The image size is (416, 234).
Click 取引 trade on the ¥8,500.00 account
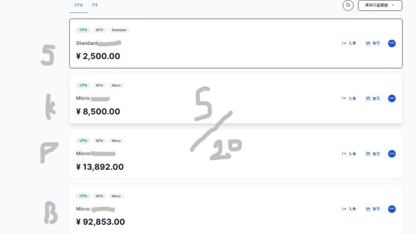tap(373, 99)
